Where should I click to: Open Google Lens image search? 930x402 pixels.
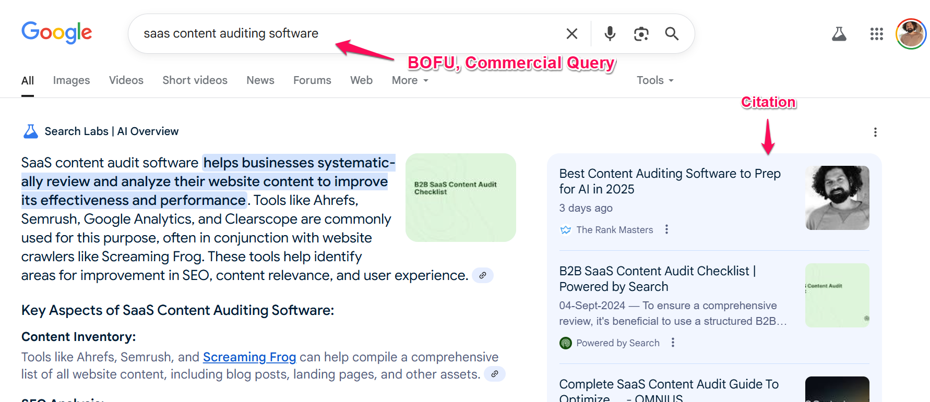(x=641, y=34)
